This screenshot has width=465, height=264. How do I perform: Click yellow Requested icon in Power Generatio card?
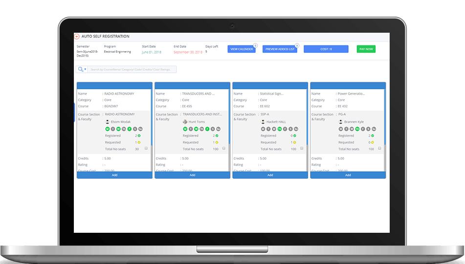pos(373,142)
